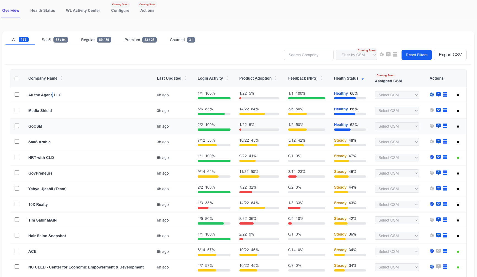This screenshot has height=277, width=477.
Task: Tick the select-all checkbox in table header
Action: point(17,78)
